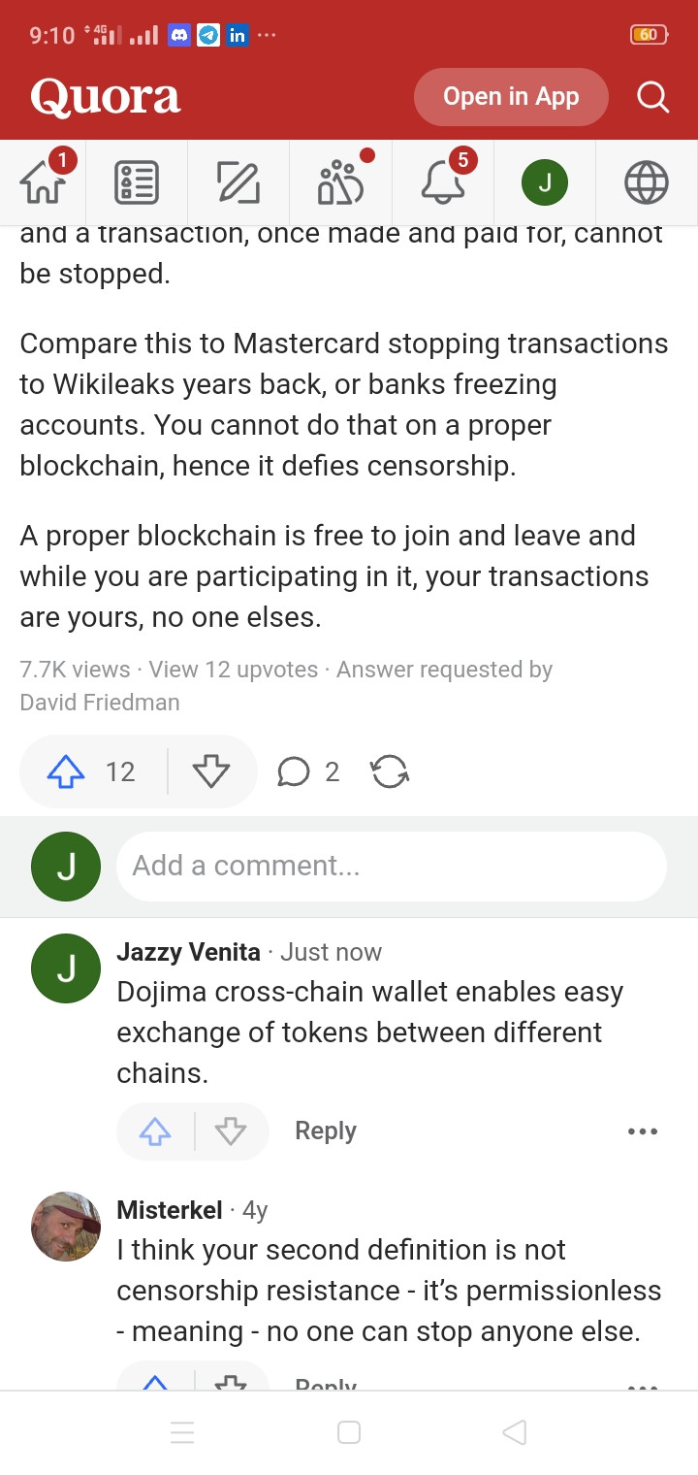Downvote Jazzy Venita's comment

(x=231, y=1131)
